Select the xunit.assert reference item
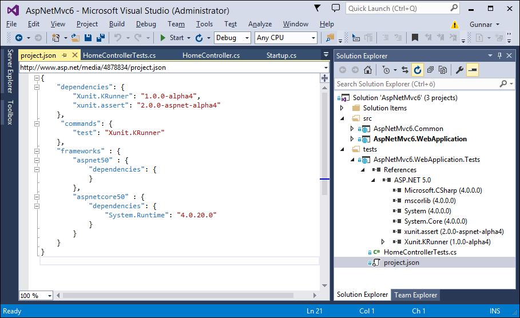 coord(454,232)
